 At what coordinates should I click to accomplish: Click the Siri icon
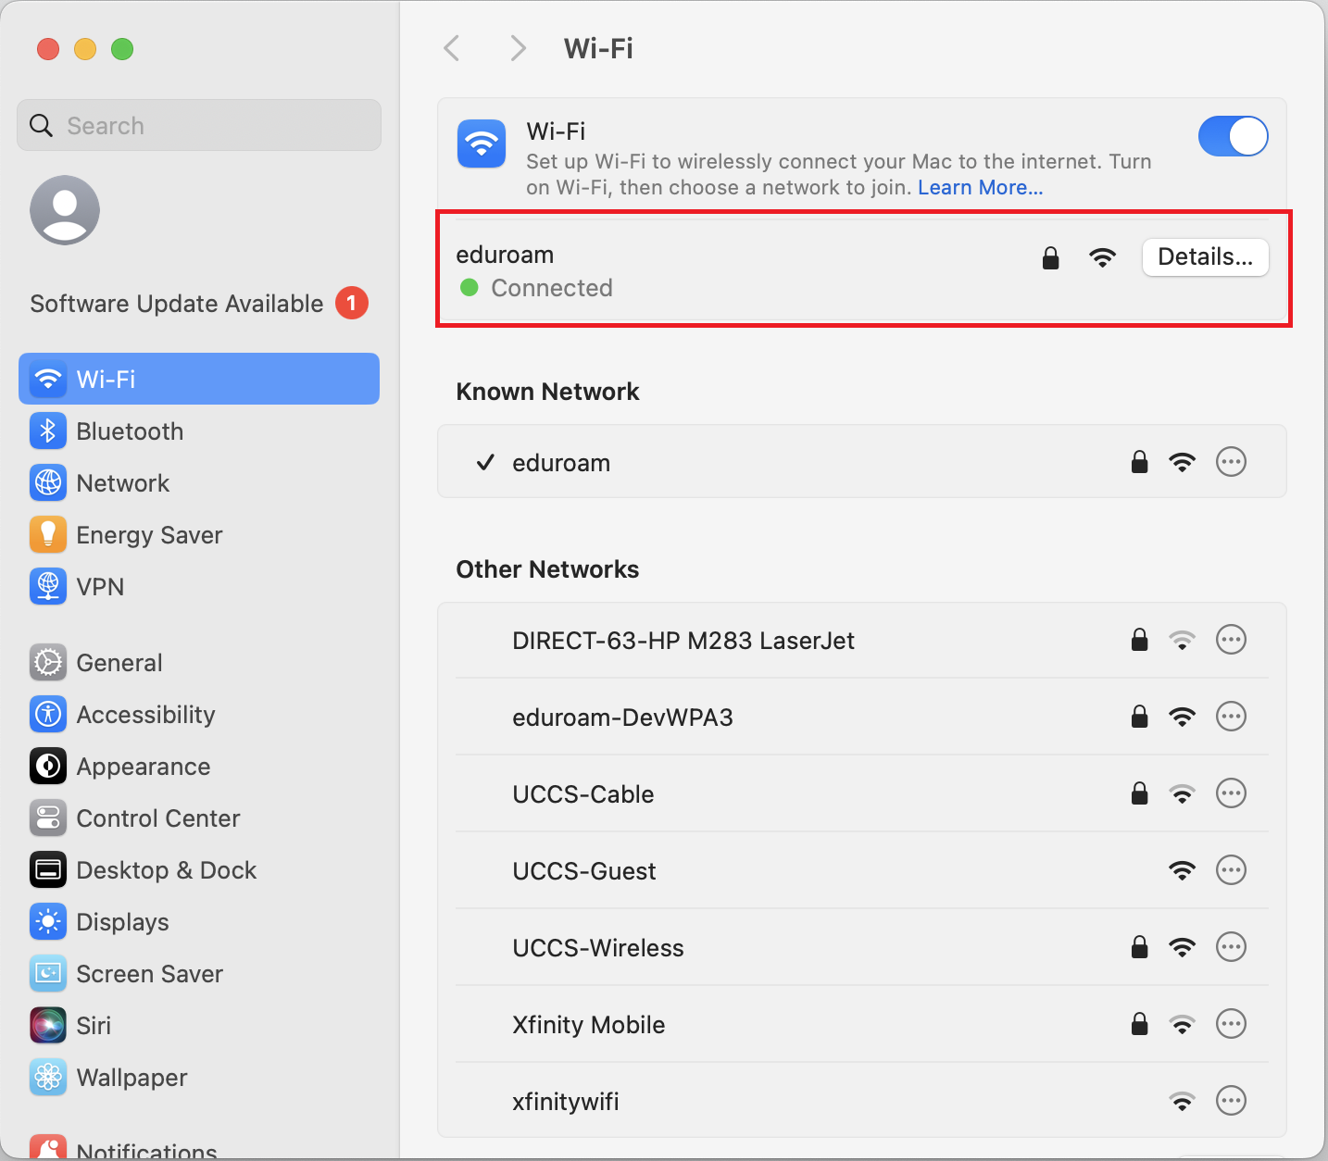click(x=48, y=1025)
